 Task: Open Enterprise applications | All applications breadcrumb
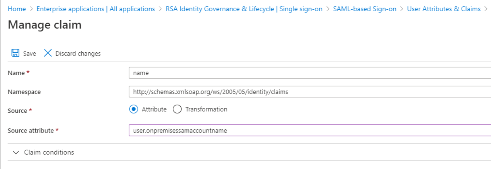pyautogui.click(x=95, y=9)
